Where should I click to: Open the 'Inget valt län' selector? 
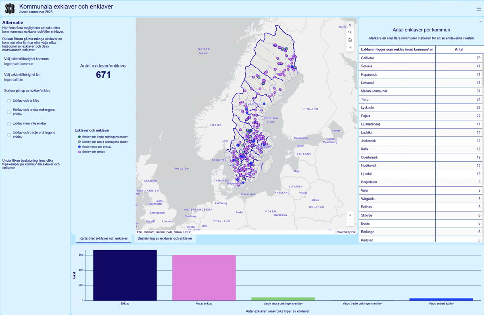click(14, 79)
